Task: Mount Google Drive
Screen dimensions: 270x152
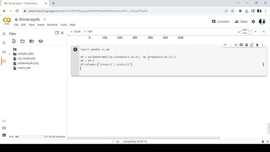Action: tap(32, 41)
